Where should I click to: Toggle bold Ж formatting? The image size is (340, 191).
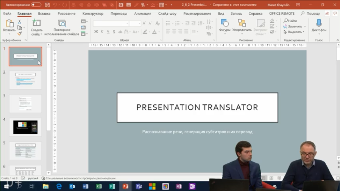coord(96,32)
